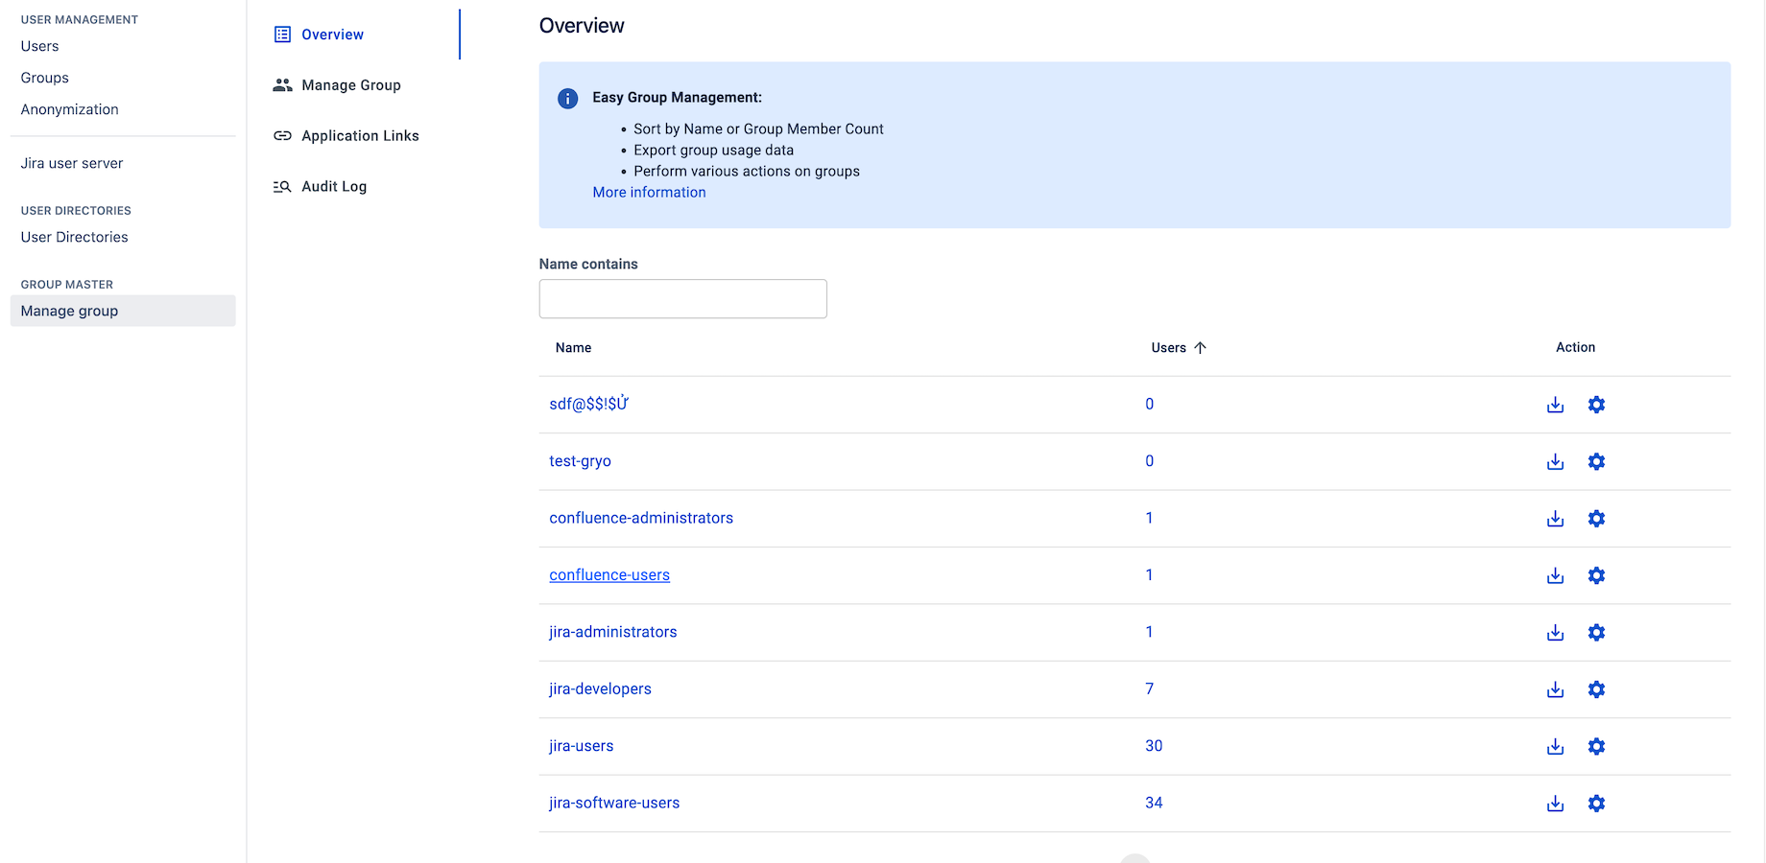Screen dimensions: 1766x863
Task: Open jira-developers group link
Action: 600,689
